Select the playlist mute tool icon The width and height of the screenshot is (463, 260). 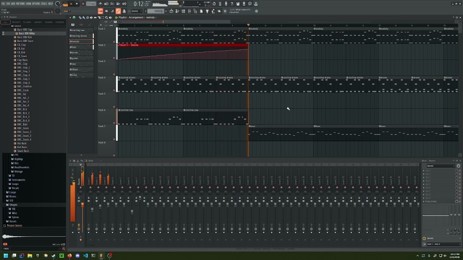click(x=91, y=17)
